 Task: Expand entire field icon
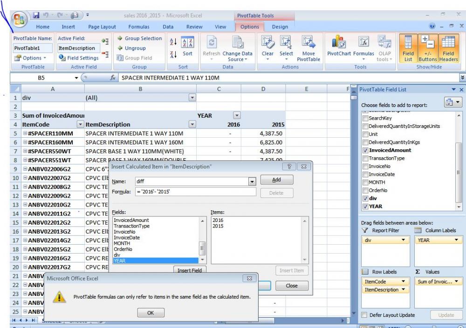click(x=105, y=41)
